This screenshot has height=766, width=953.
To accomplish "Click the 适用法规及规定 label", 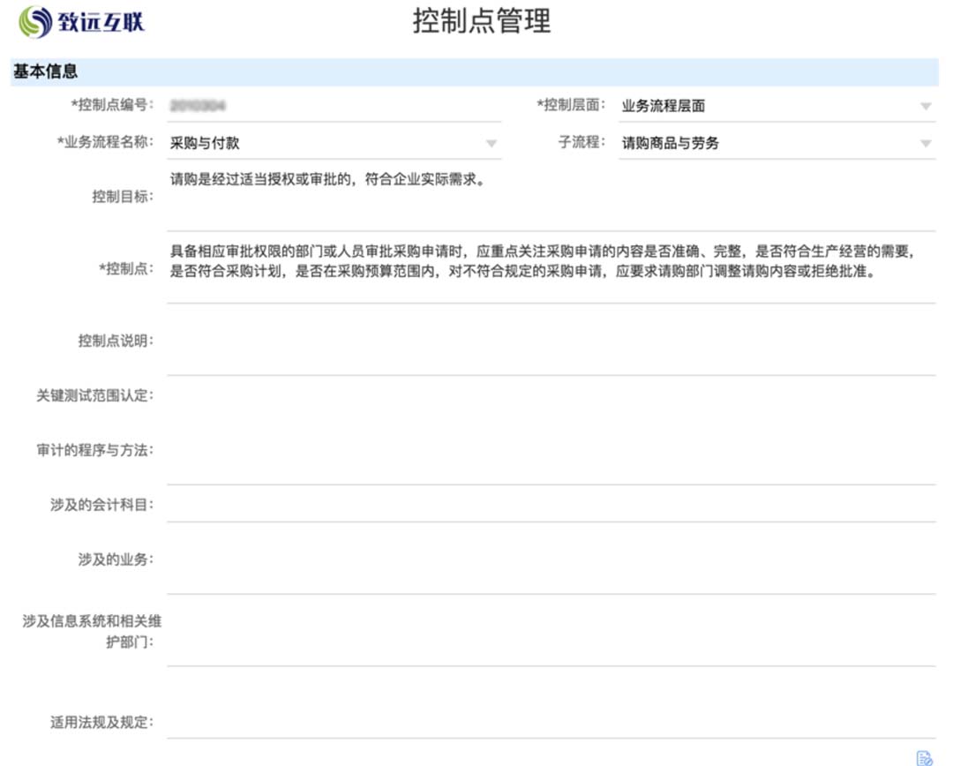I will pyautogui.click(x=102, y=723).
